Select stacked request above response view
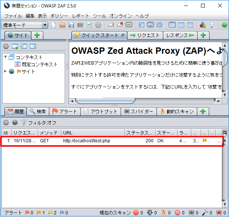Viewport: 229px width, 217px height. pyautogui.click(x=190, y=25)
